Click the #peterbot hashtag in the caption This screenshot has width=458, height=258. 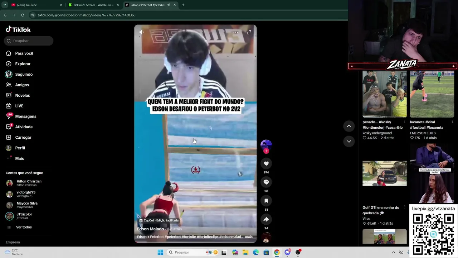172,237
